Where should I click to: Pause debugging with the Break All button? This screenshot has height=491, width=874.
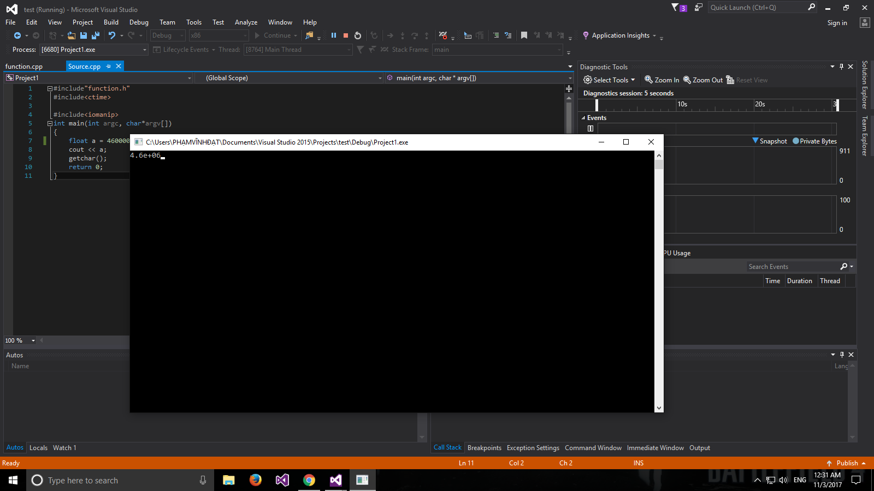coord(334,35)
